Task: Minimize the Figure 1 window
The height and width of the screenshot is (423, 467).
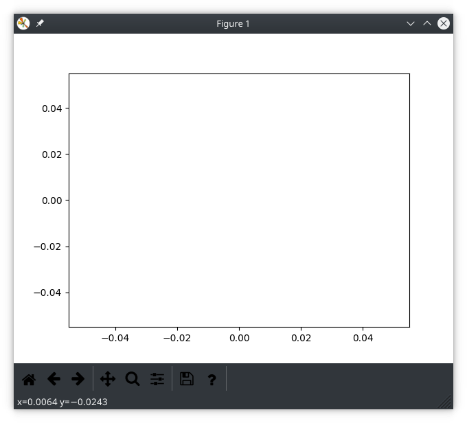Action: 411,23
